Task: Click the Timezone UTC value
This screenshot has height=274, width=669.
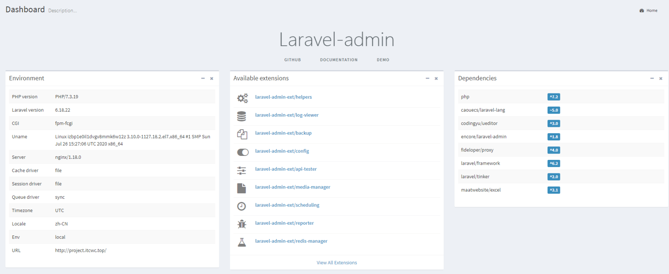Action: point(59,210)
